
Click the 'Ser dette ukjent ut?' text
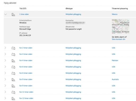119,37
